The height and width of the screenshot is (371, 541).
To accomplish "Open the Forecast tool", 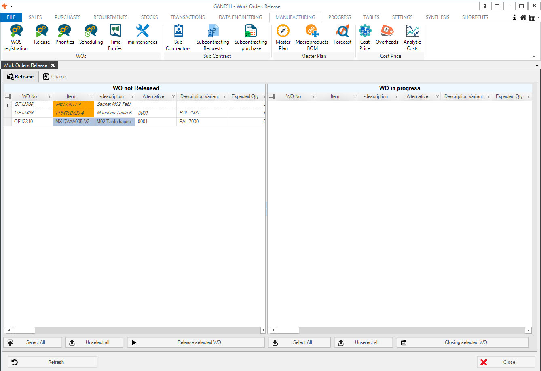I will point(342,35).
